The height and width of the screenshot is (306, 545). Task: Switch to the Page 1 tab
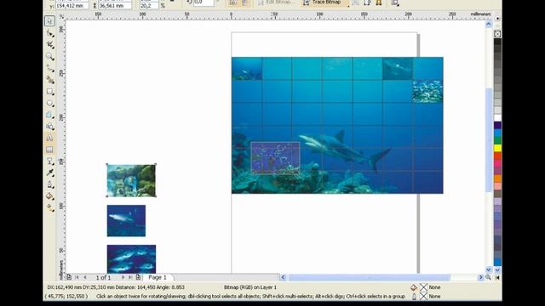point(158,277)
